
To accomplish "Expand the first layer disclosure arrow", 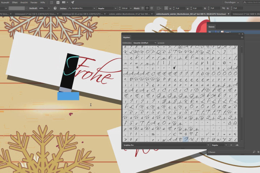I will [x=218, y=32].
